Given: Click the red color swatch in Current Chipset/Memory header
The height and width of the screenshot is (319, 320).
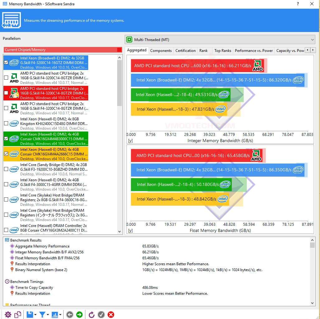Looking at the screenshot, I should click(x=119, y=50).
